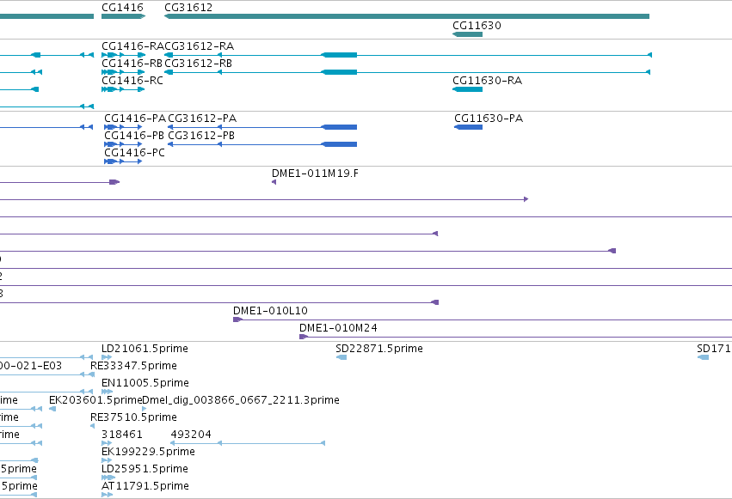Click the CG11630-PA protein label
Screen dimensions: 732x499
(x=489, y=119)
